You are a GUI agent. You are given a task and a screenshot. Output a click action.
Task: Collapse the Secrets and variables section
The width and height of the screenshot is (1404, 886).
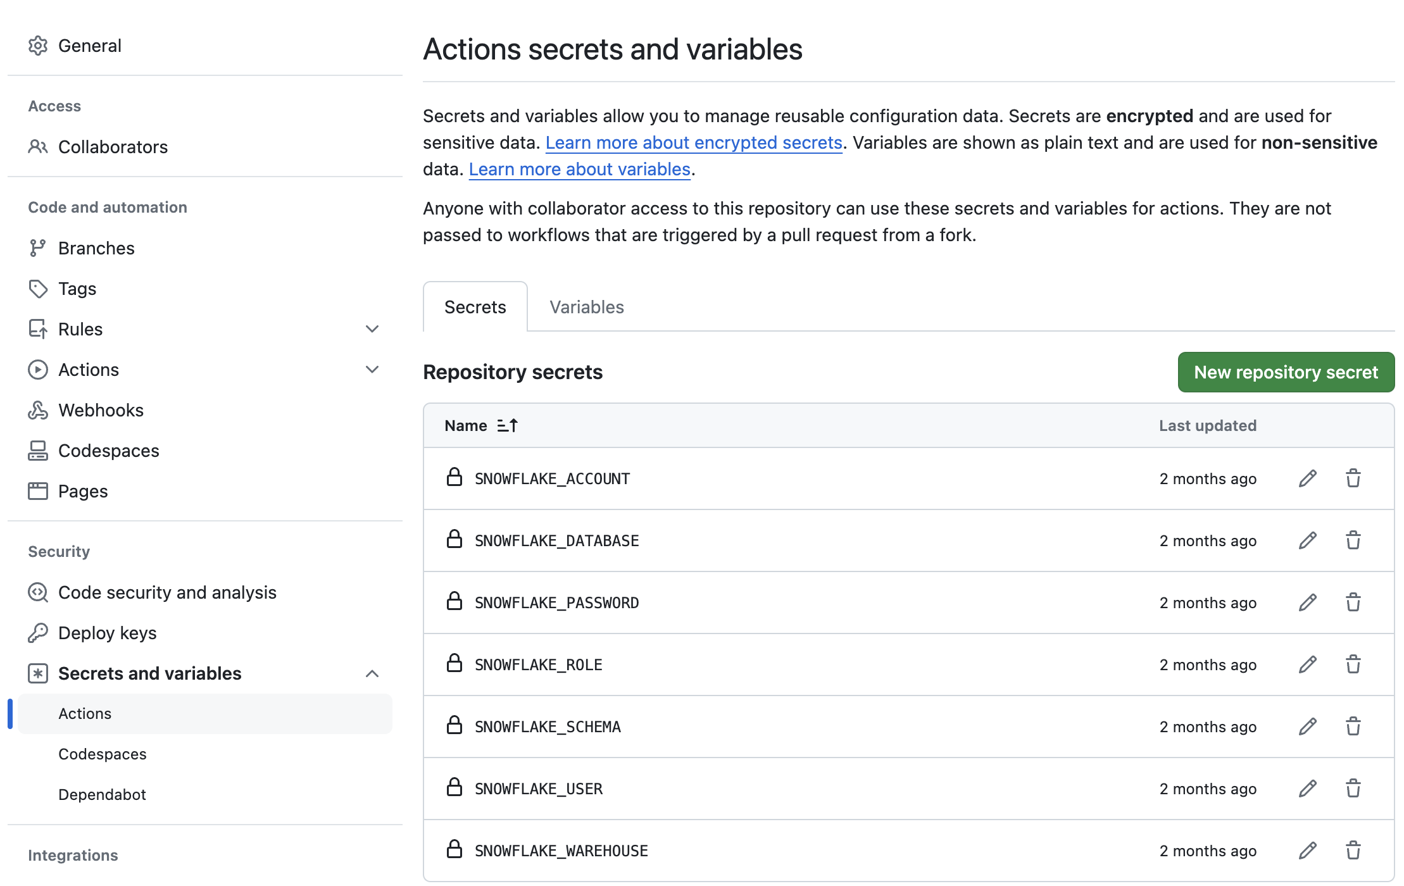pos(372,673)
